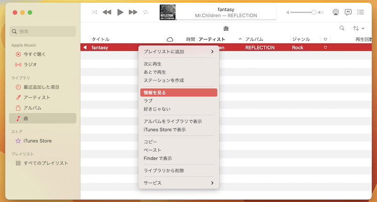Open the sort options dropdown

[359, 28]
